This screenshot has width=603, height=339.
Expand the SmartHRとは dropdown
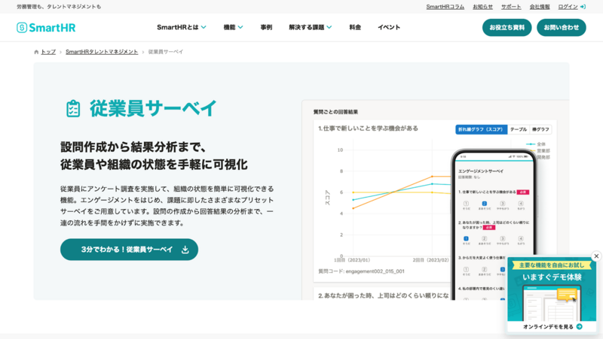(x=181, y=27)
